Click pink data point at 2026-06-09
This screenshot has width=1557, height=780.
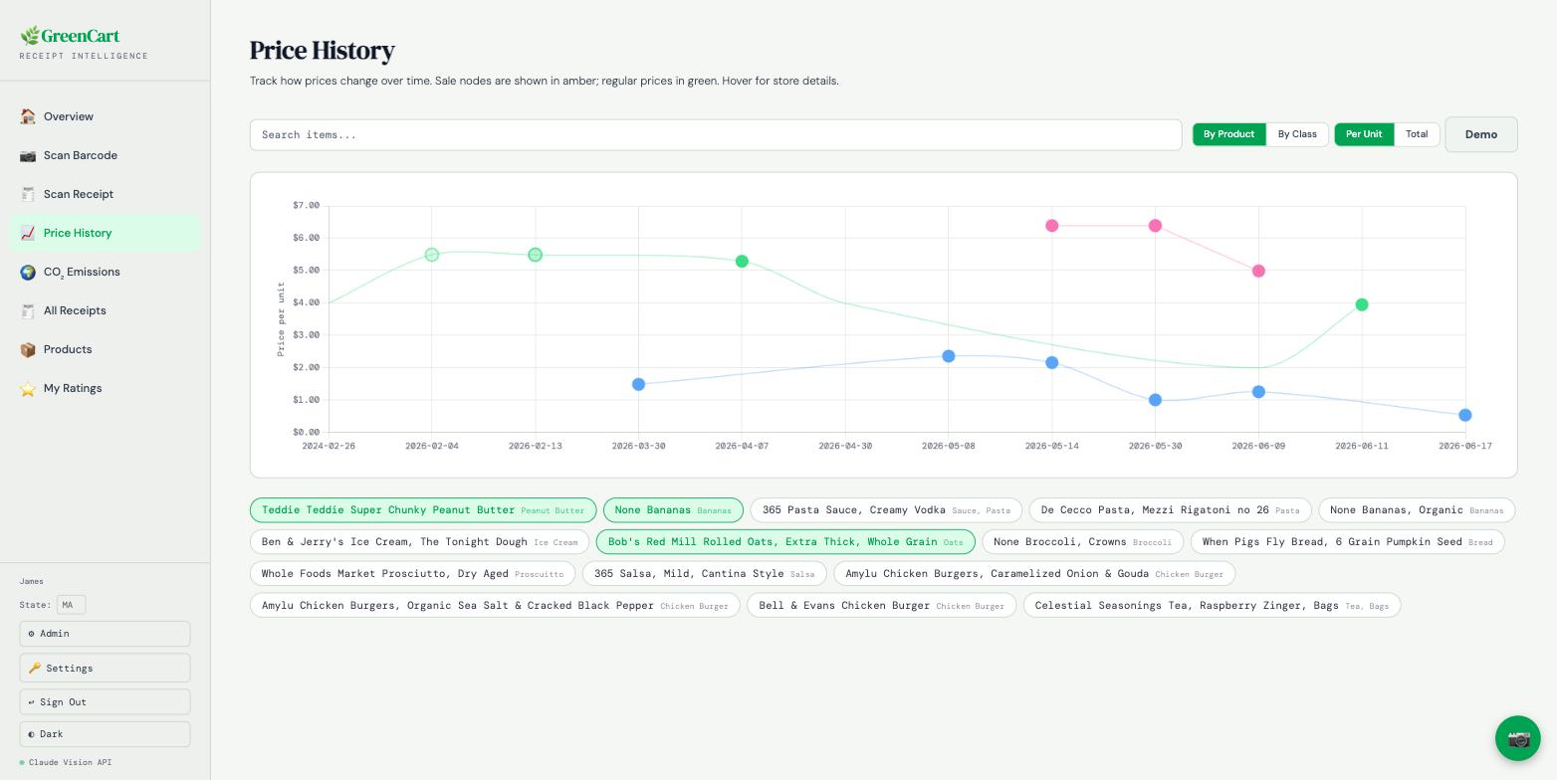[x=1258, y=271]
